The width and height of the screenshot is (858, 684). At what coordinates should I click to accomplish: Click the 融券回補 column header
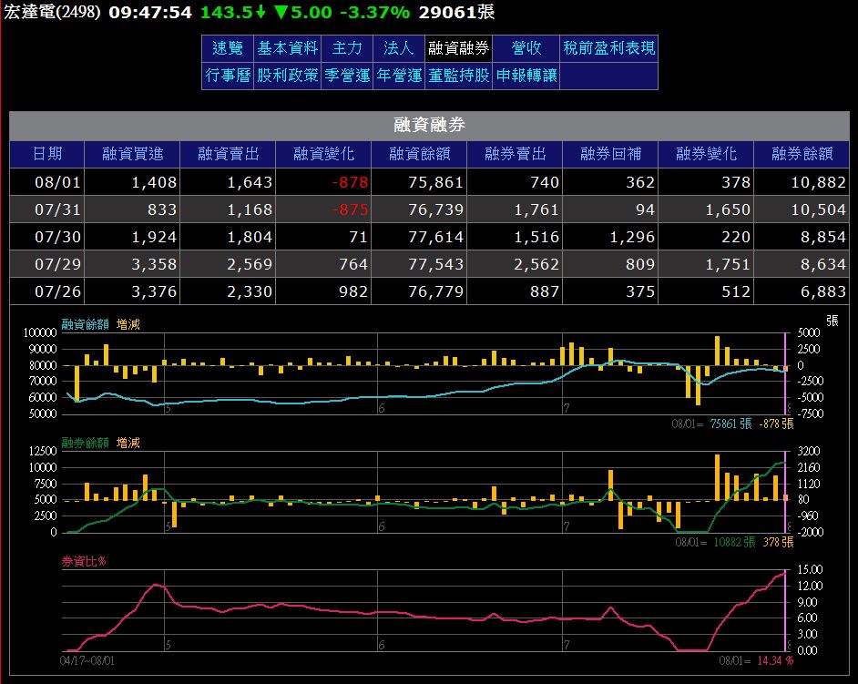click(x=610, y=154)
